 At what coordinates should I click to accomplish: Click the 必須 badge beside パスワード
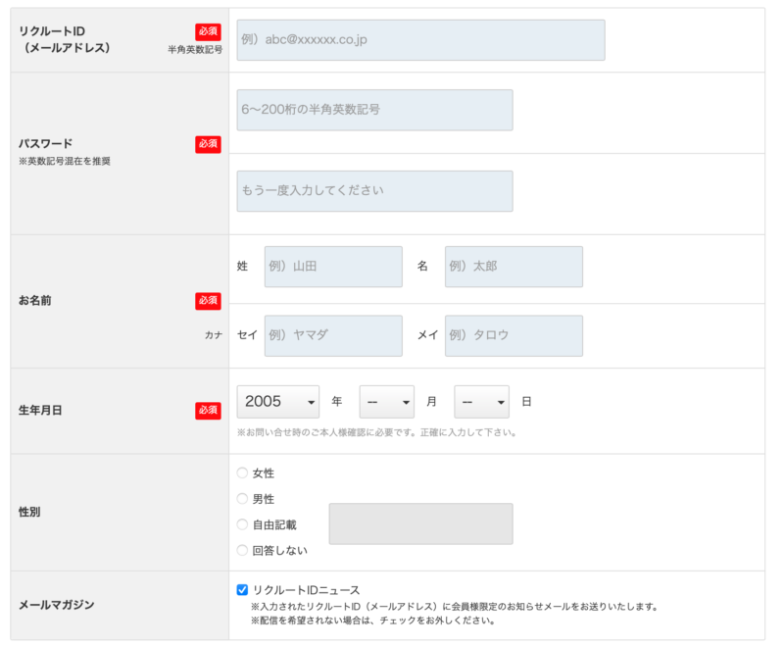[x=208, y=144]
